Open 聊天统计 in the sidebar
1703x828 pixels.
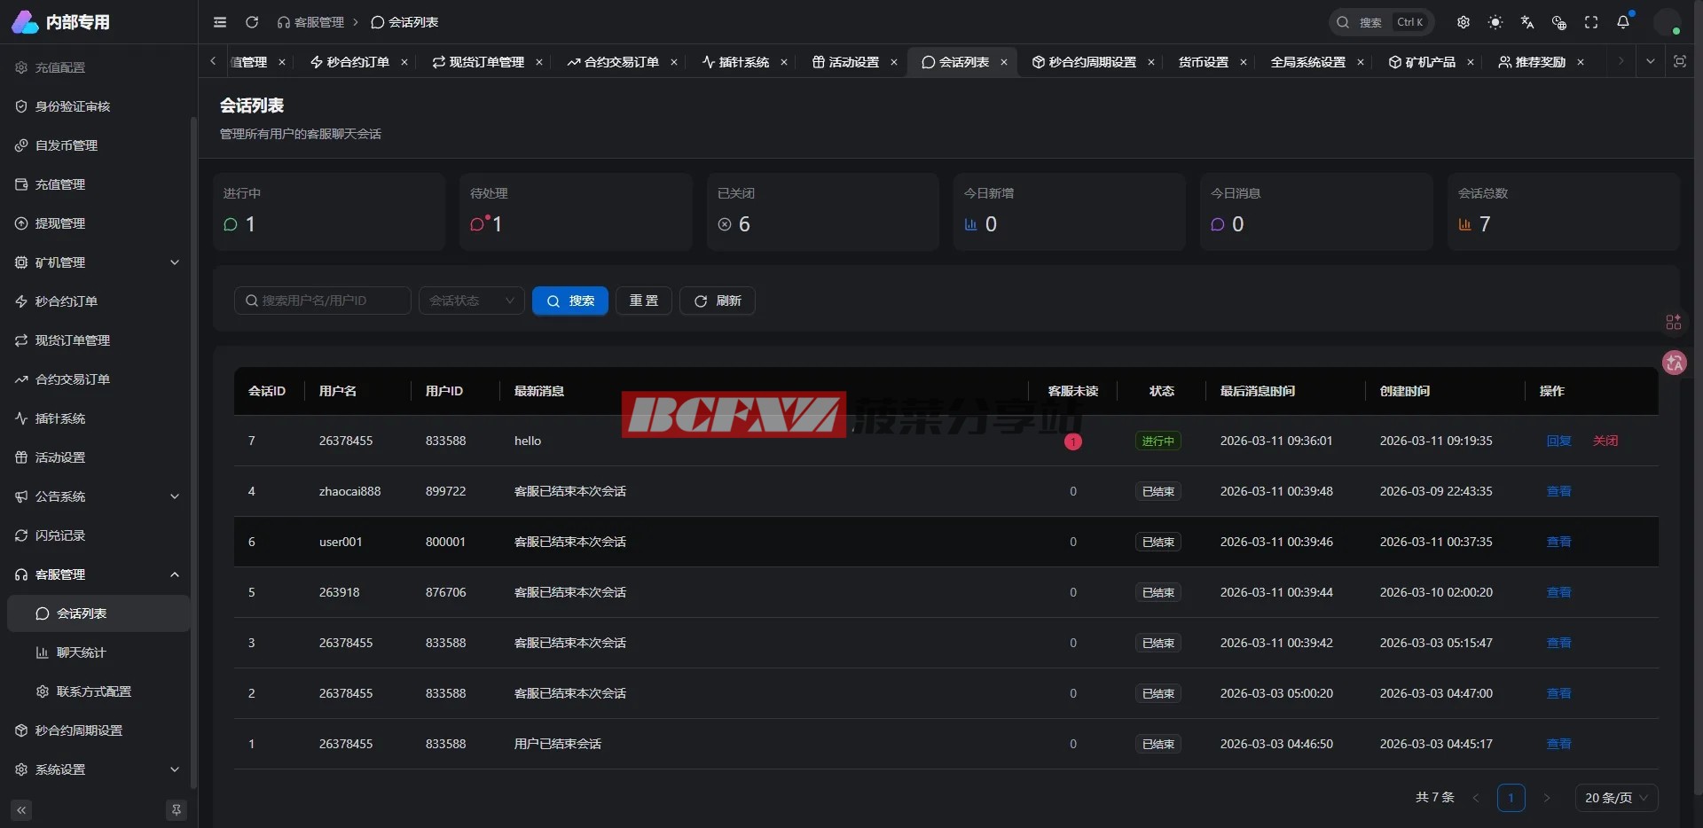point(81,652)
